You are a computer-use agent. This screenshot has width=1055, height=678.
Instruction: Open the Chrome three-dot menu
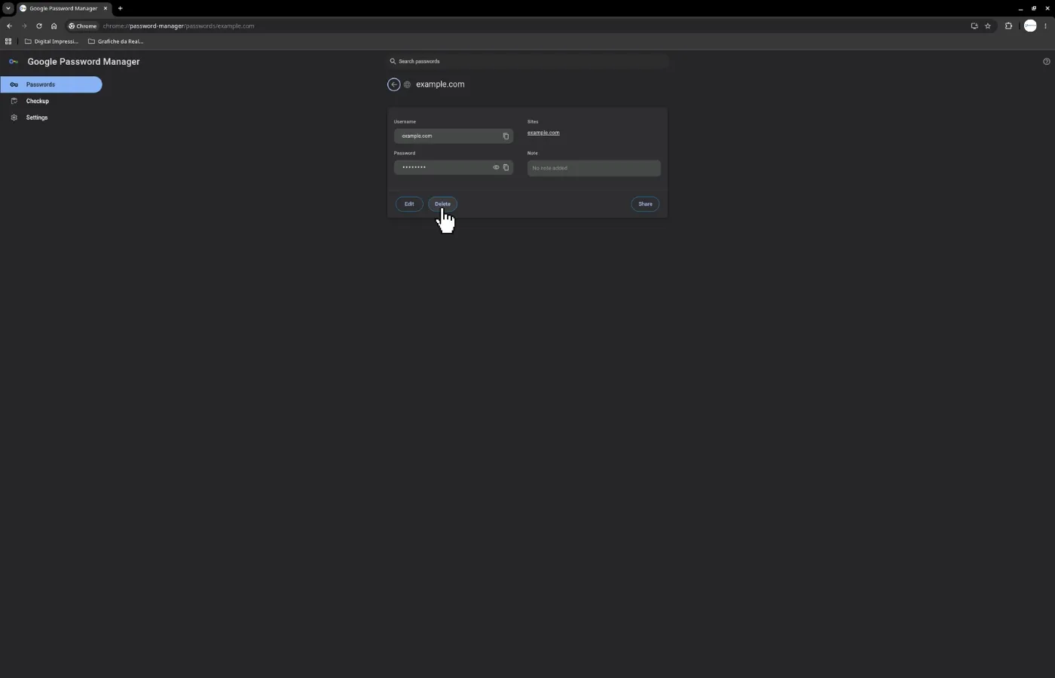point(1045,26)
